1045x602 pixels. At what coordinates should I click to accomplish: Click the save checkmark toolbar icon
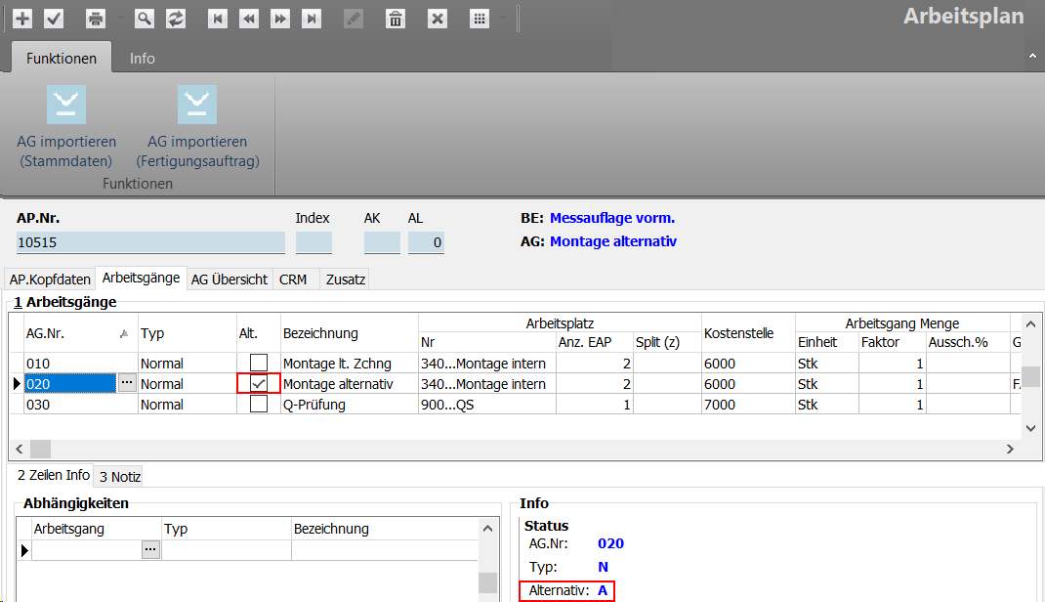54,19
